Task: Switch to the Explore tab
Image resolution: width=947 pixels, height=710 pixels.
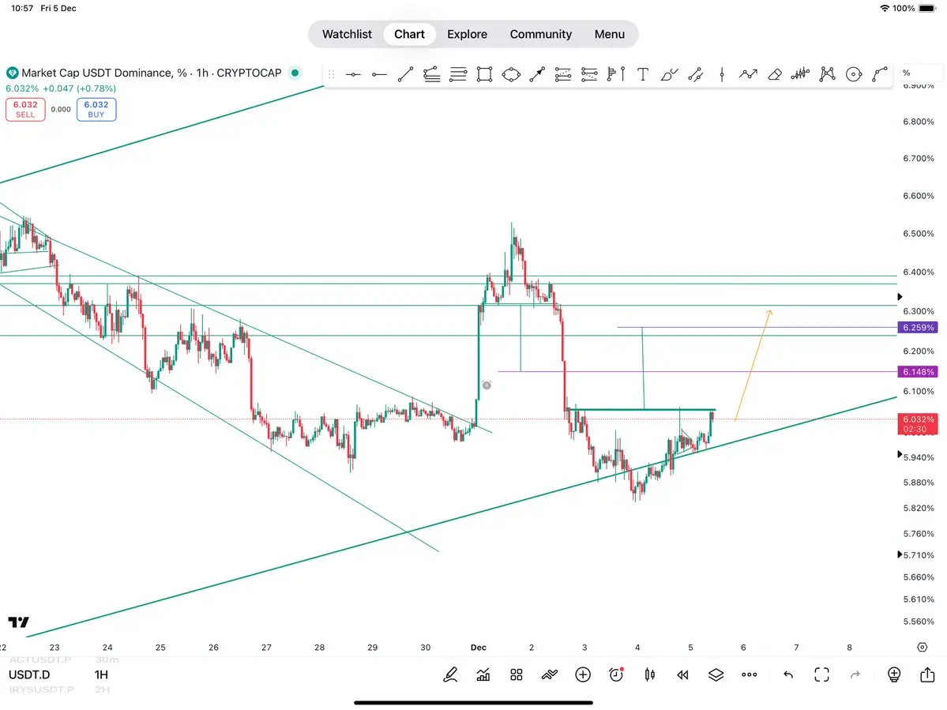Action: [x=468, y=34]
